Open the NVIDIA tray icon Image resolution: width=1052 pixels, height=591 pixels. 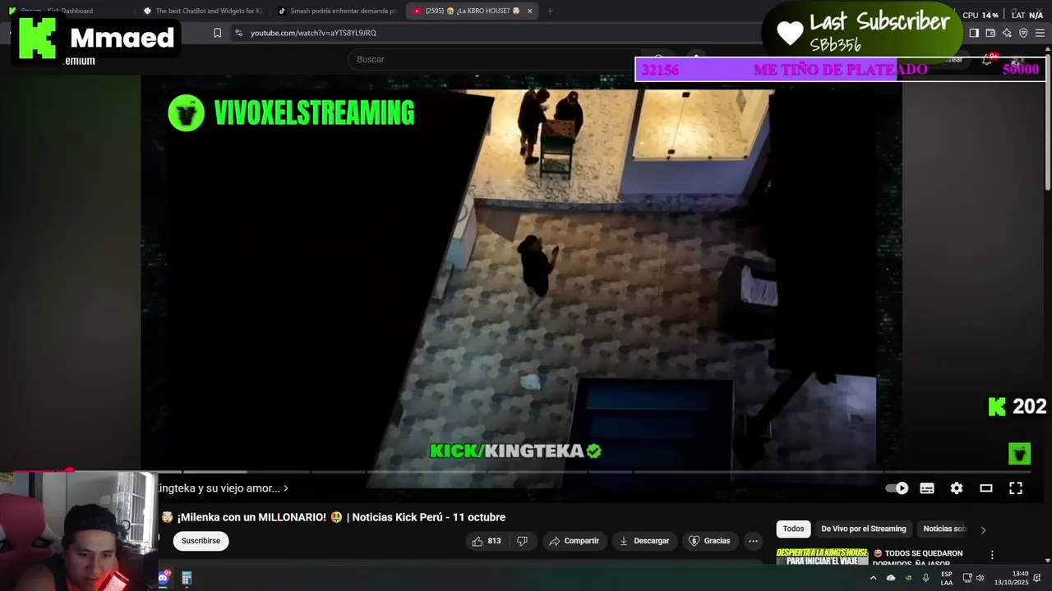coord(908,578)
